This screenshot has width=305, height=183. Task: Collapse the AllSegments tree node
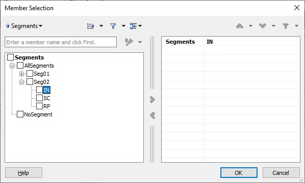point(12,66)
